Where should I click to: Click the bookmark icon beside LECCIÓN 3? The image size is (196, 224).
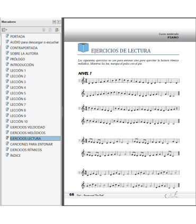click(7, 81)
